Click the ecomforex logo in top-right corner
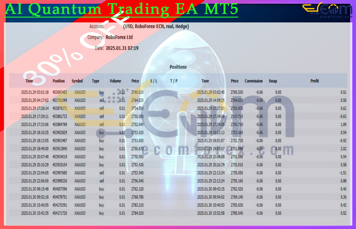 327,10
